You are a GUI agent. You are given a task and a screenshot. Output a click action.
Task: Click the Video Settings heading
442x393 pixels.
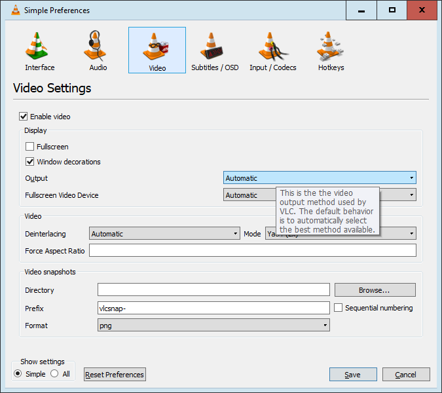pyautogui.click(x=52, y=88)
